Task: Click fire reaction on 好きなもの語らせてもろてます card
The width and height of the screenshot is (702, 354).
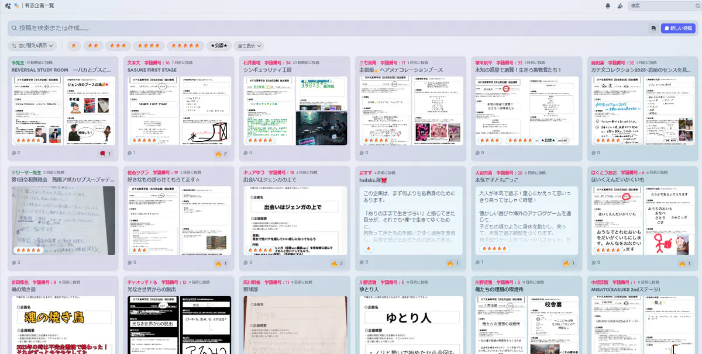Action: coord(222,263)
